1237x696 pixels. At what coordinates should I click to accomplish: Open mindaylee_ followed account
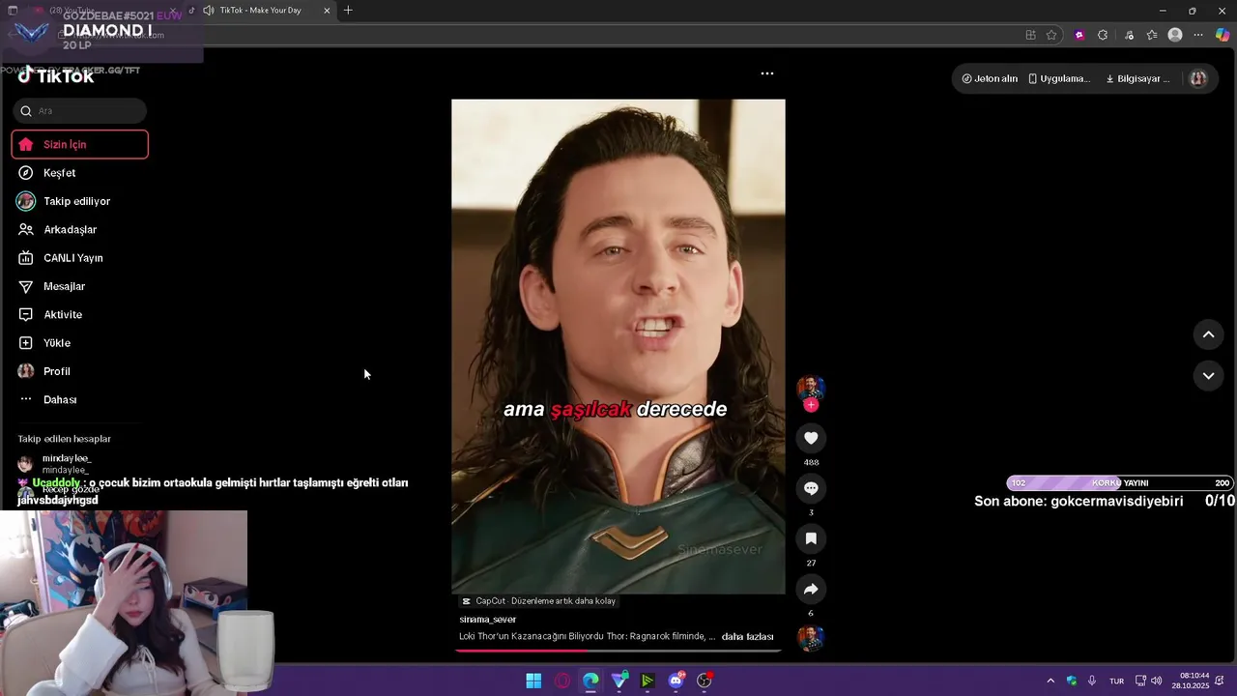[x=67, y=464]
